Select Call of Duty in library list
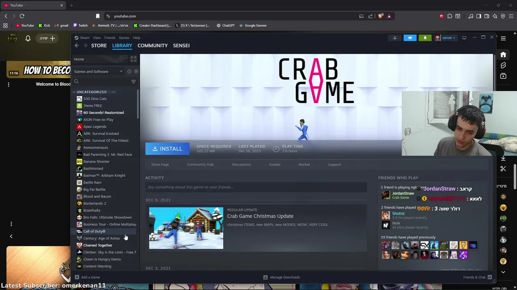Image resolution: width=517 pixels, height=290 pixels. [x=94, y=231]
